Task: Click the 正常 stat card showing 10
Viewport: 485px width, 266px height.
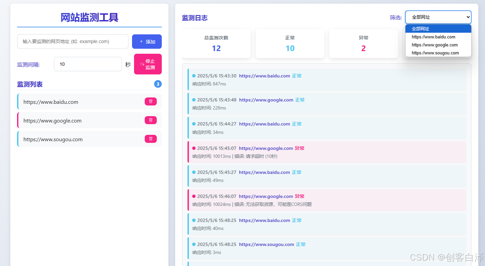Action: (x=290, y=44)
